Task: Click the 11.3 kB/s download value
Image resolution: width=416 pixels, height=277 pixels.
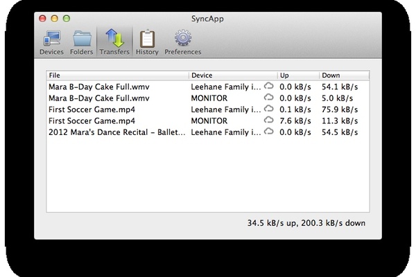Action: pos(340,121)
